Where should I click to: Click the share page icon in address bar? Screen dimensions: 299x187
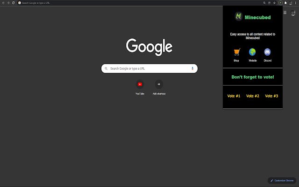[269, 3]
